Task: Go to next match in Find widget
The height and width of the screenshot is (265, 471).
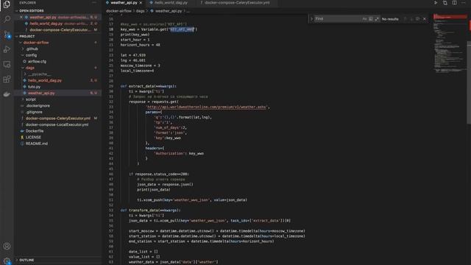Action: pyautogui.click(x=411, y=19)
